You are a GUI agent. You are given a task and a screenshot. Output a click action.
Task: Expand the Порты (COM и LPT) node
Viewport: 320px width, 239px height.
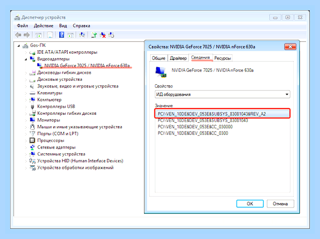[x=26, y=133]
